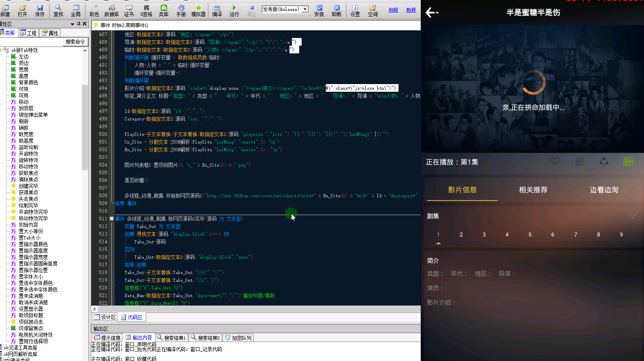This screenshot has width=644, height=361.
Task: Click the 全局 global search icon
Action: [x=76, y=11]
